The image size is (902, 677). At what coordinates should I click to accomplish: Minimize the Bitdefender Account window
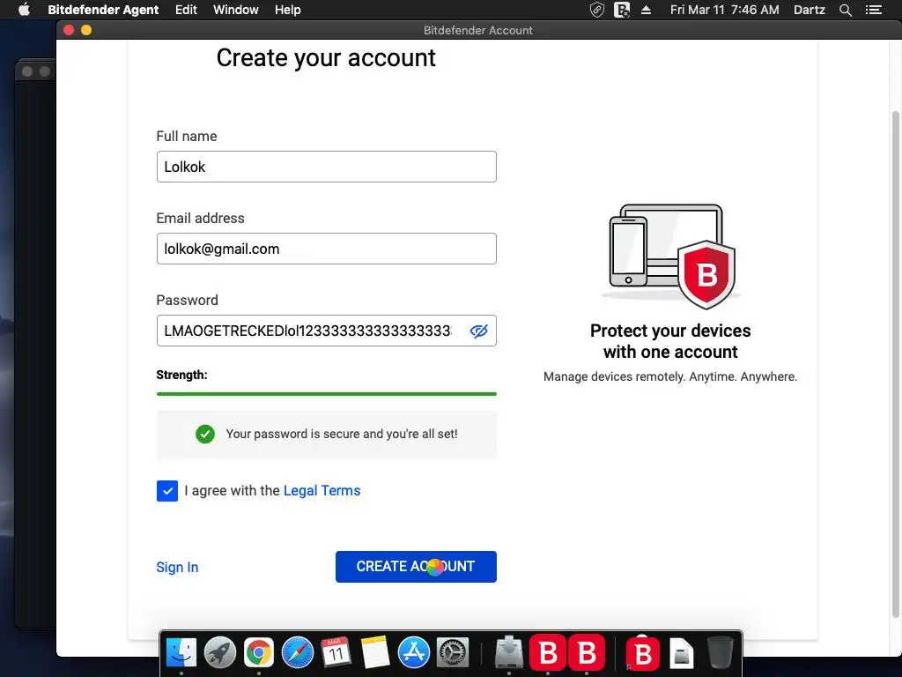pos(86,30)
